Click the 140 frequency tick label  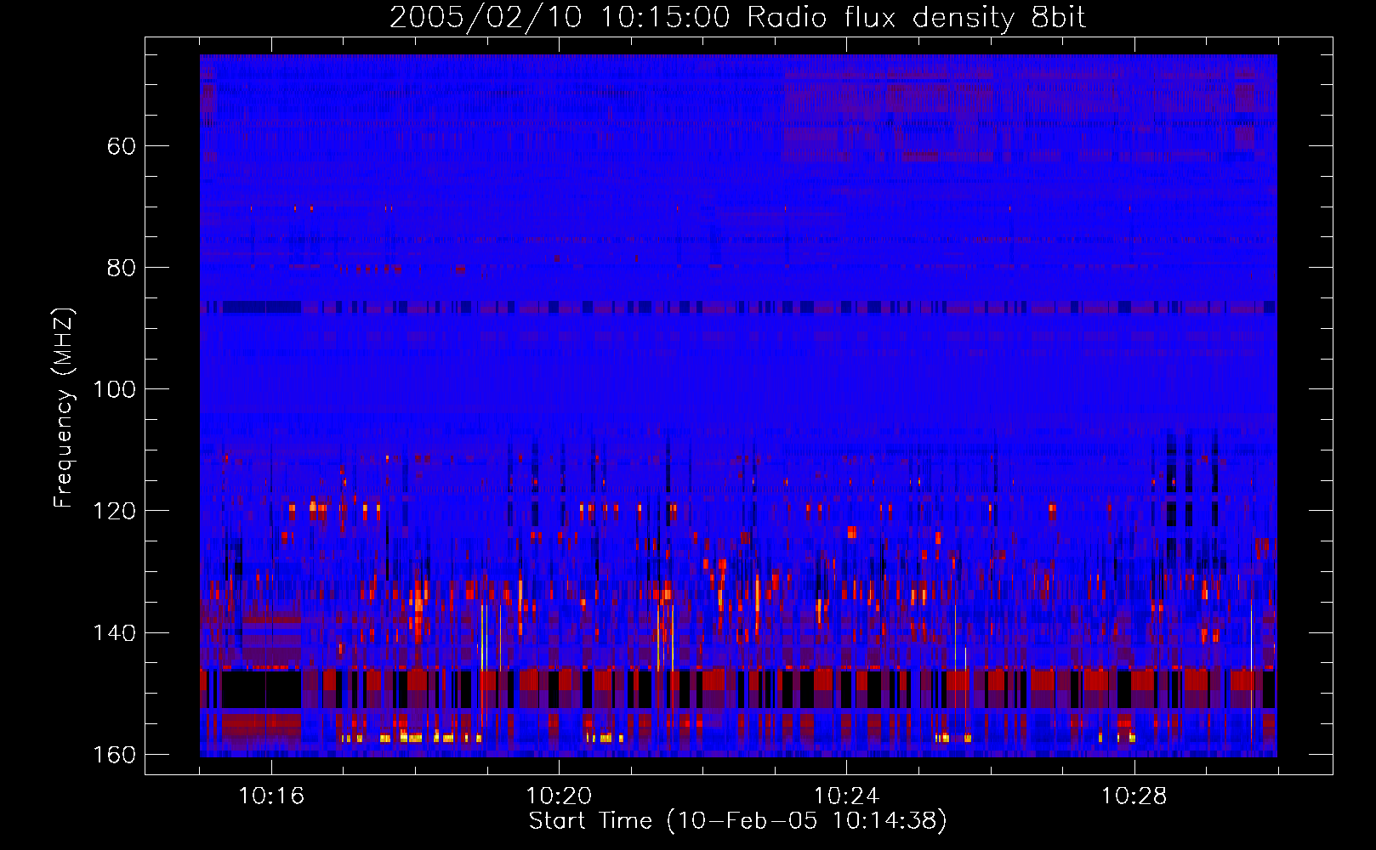pos(114,633)
